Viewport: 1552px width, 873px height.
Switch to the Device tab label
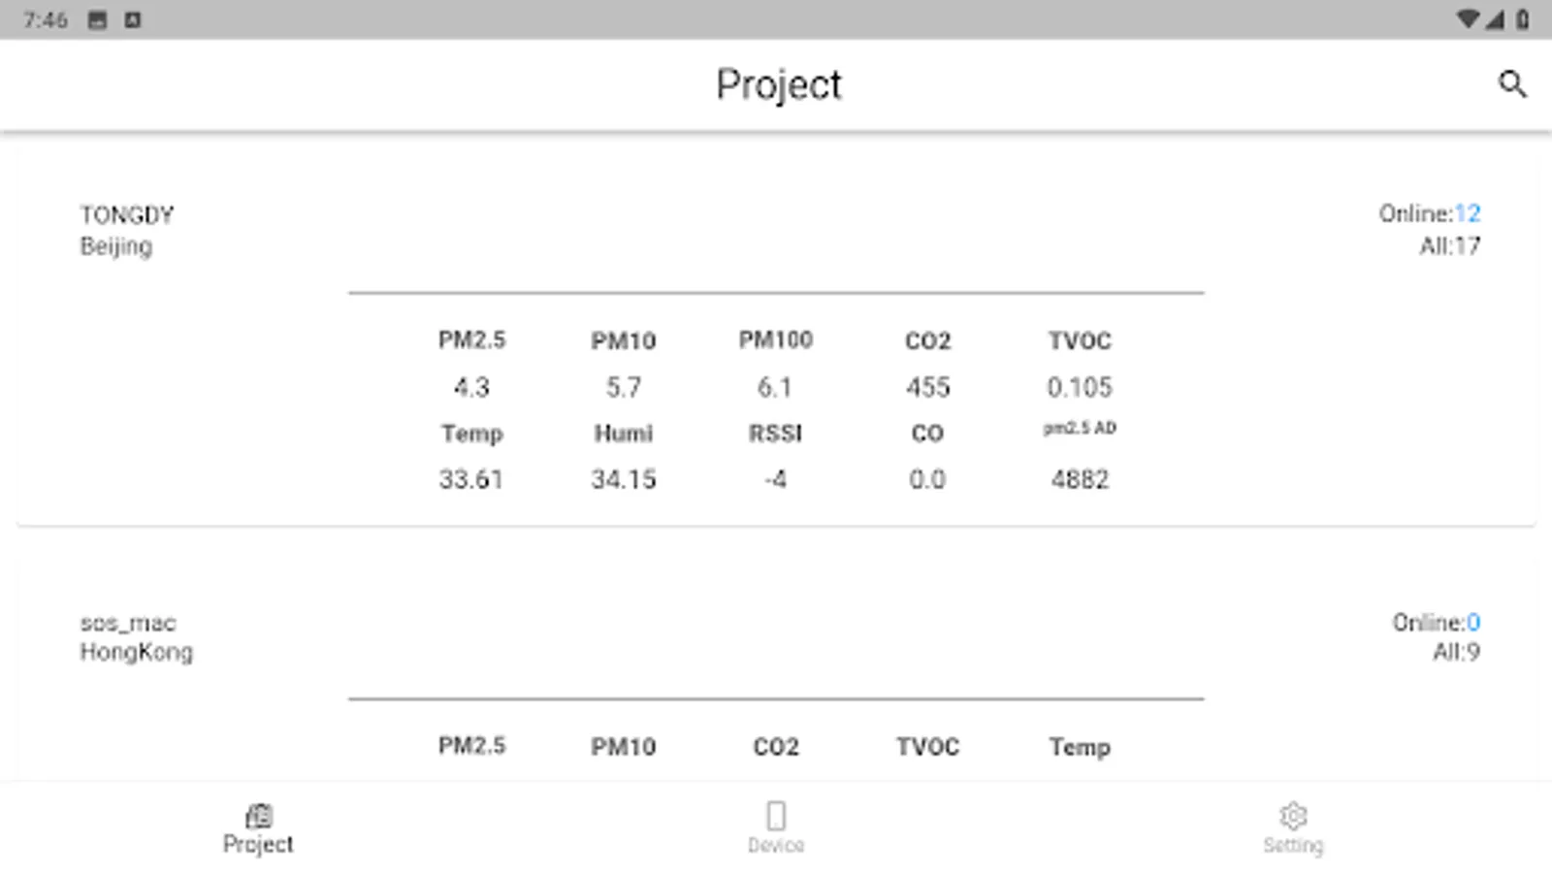[x=775, y=846]
